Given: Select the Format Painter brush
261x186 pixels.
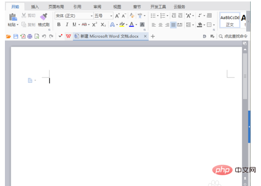Looking at the screenshot, I should (44, 17).
